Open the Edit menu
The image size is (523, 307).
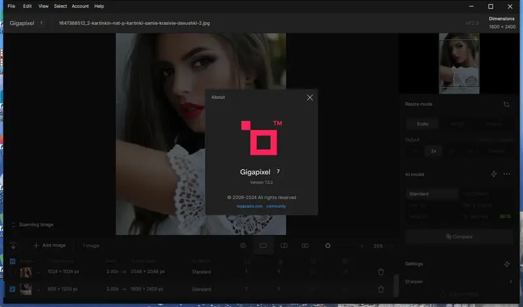pyautogui.click(x=27, y=6)
